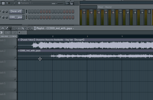This screenshot has height=100, width=153.
Task: Select mixer insert track 5
Action: coord(113,12)
